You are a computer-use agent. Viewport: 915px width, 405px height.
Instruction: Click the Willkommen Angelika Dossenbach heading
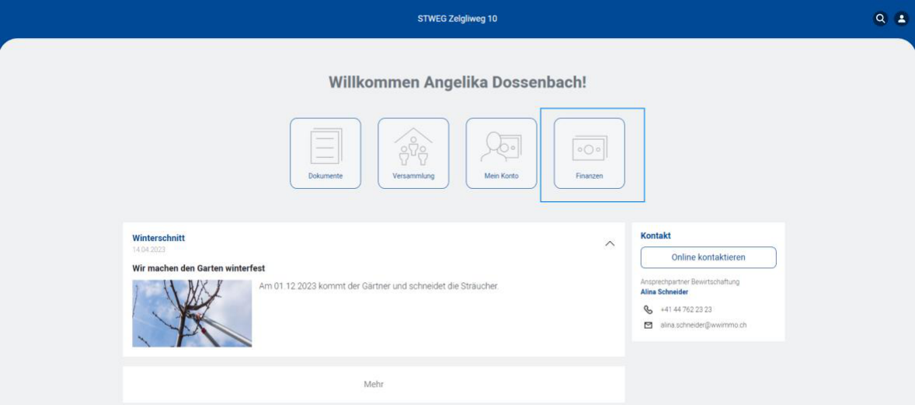click(457, 82)
